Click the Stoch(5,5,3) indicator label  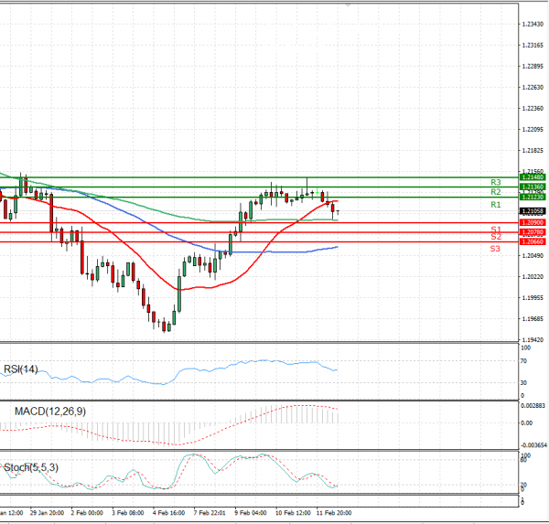pyautogui.click(x=31, y=467)
